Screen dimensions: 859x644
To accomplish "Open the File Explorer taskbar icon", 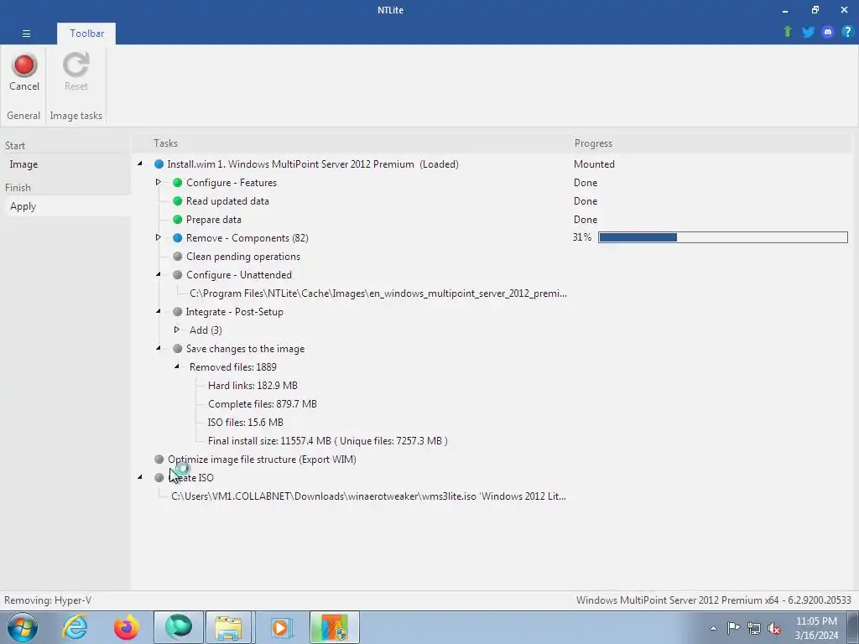I will (x=228, y=627).
